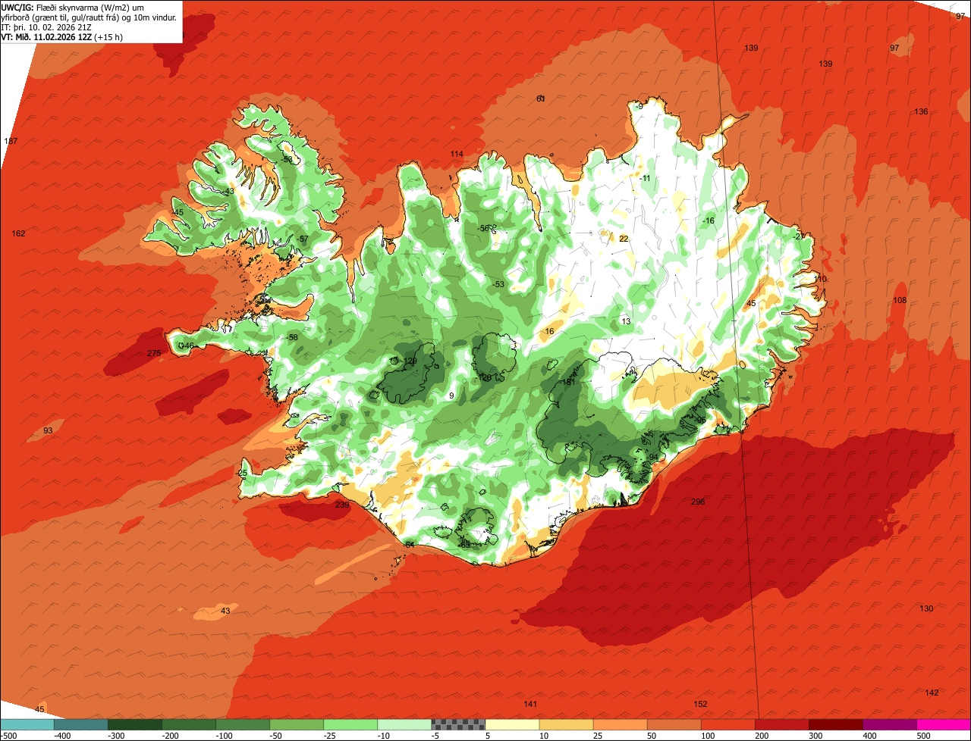971x741 pixels.
Task: Click map value 142 in the bottom-right corner
Action: point(932,693)
